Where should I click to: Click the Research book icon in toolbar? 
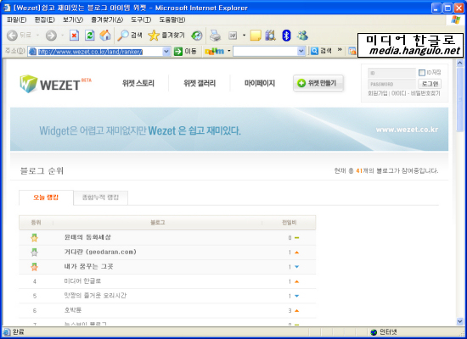coord(270,36)
